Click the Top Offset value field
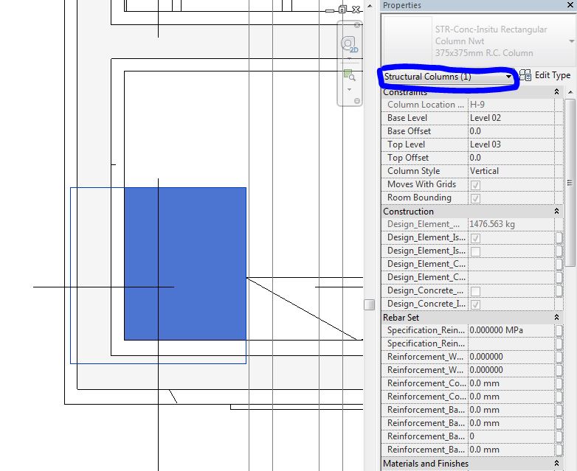Viewport: 577px width, 471px height. pyautogui.click(x=511, y=157)
